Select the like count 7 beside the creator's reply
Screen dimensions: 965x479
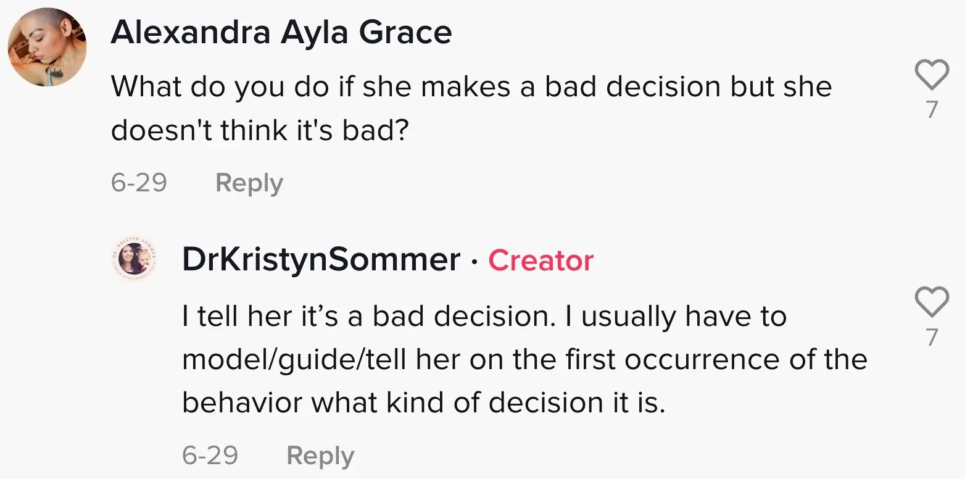click(x=932, y=336)
